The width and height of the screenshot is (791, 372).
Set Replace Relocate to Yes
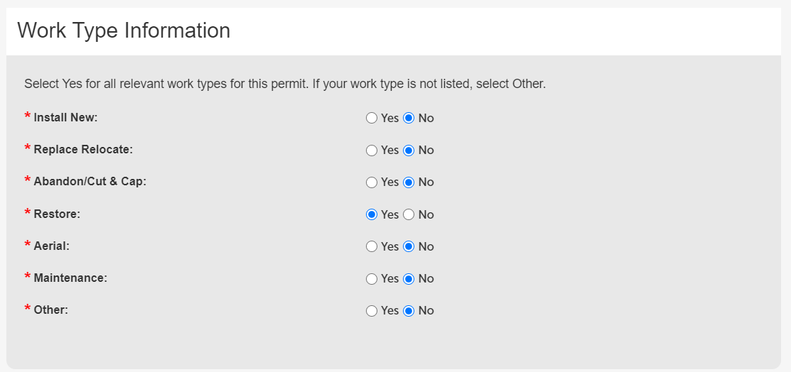pos(372,151)
